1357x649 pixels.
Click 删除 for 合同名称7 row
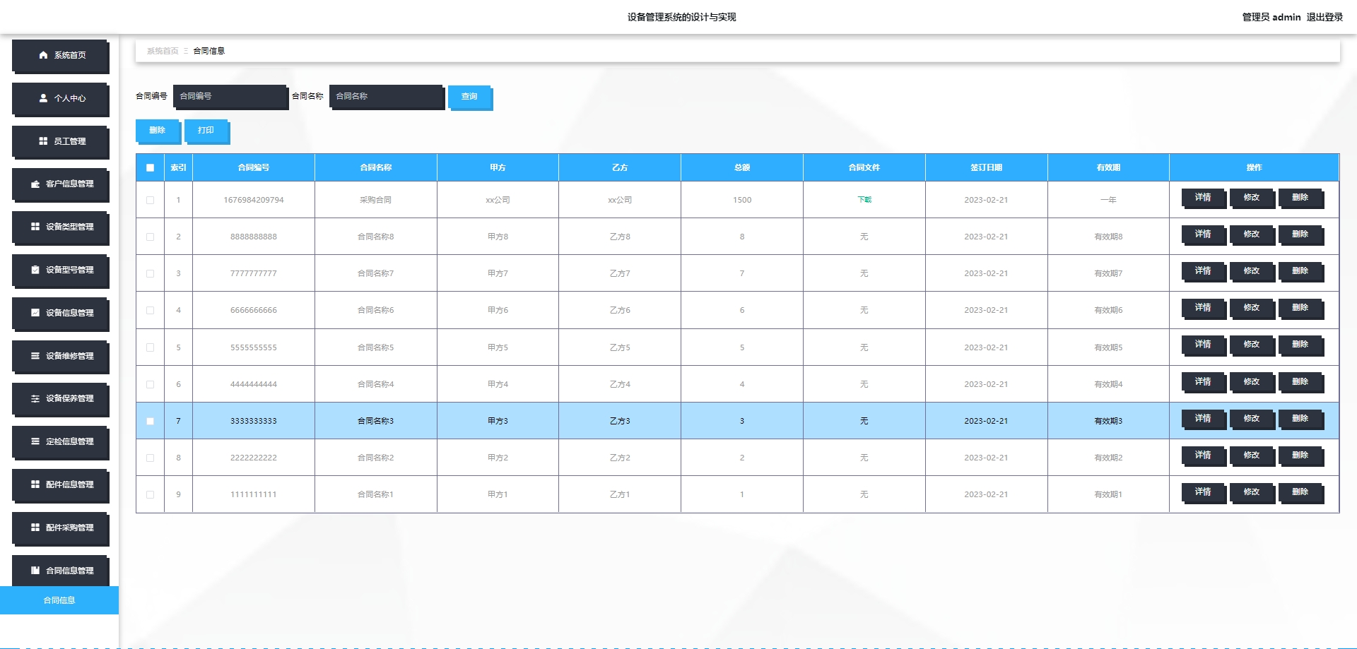coord(1301,272)
